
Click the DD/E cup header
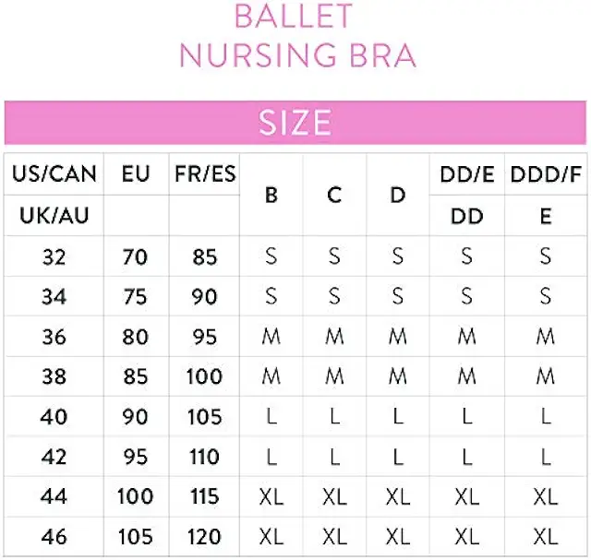pos(467,174)
